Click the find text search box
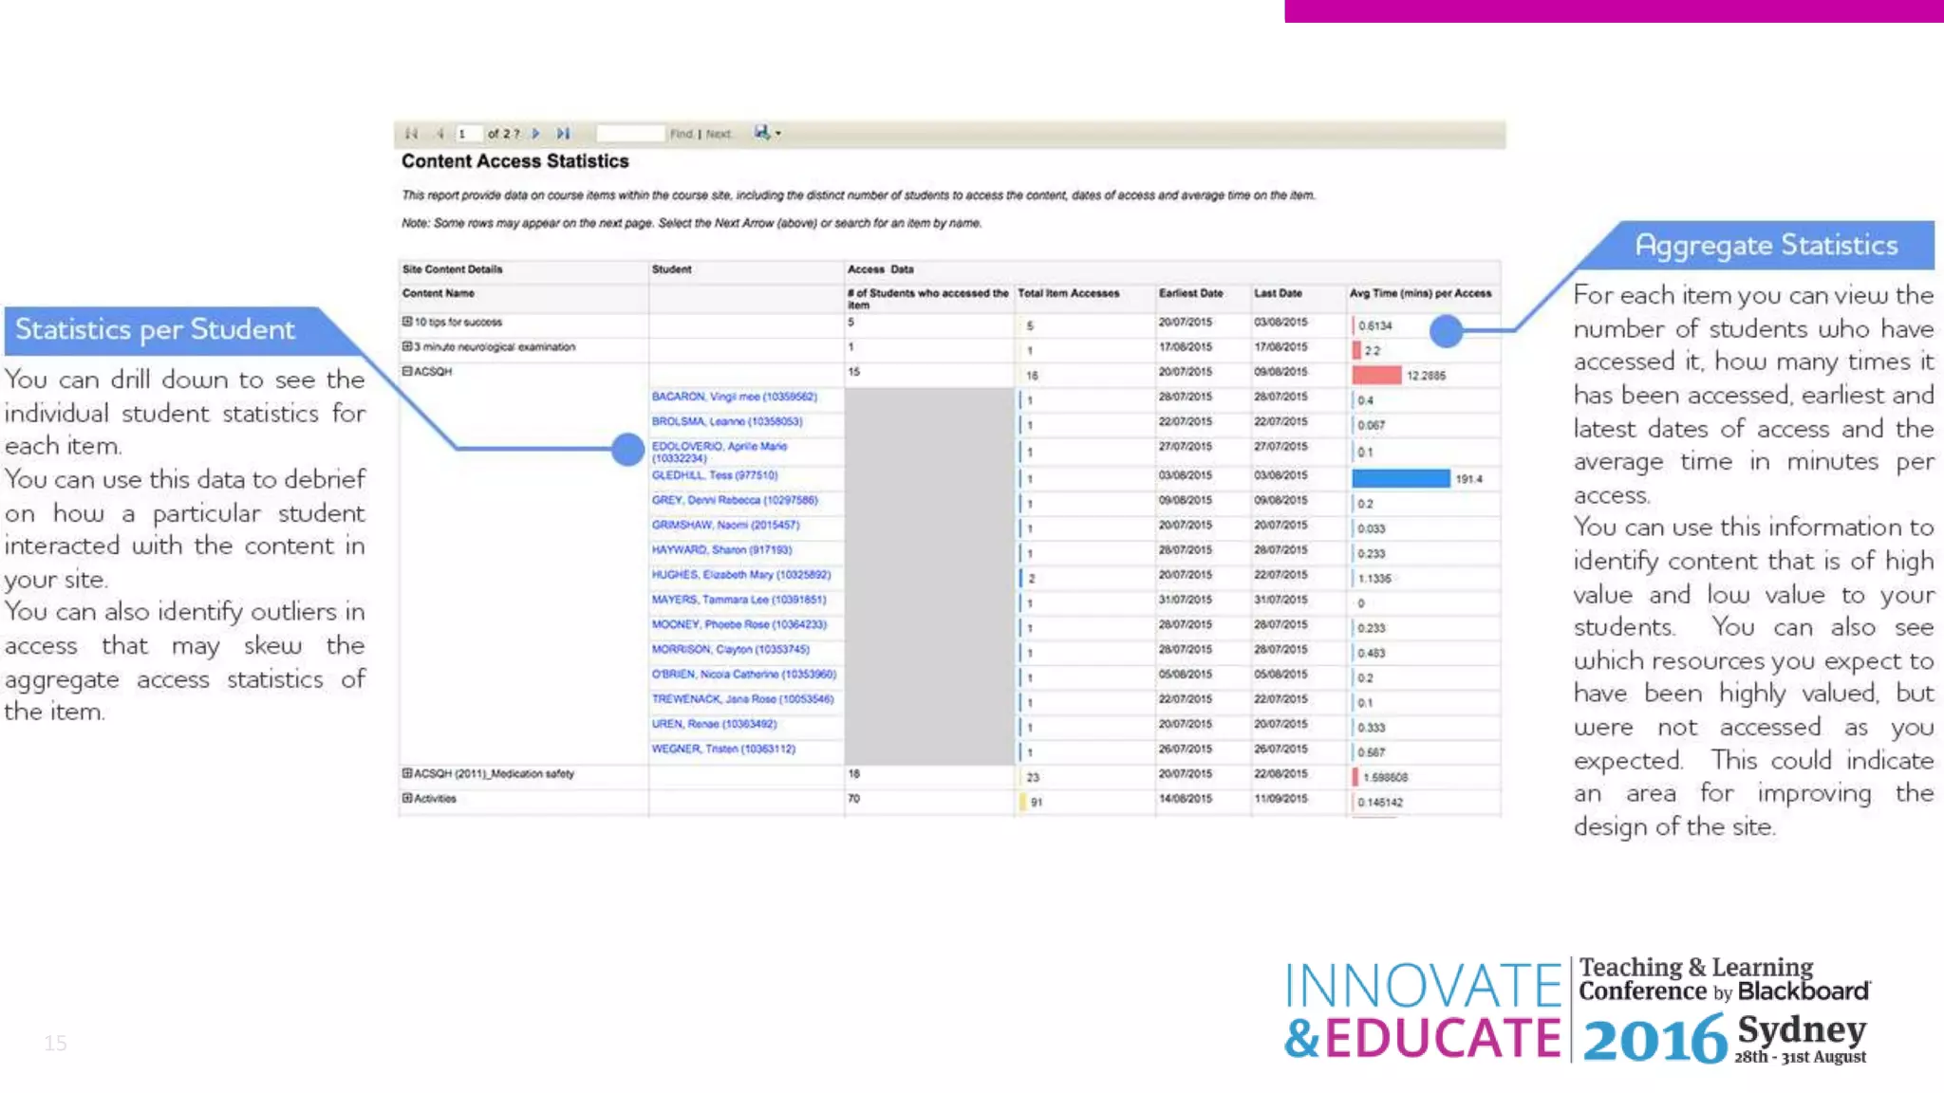 click(629, 134)
